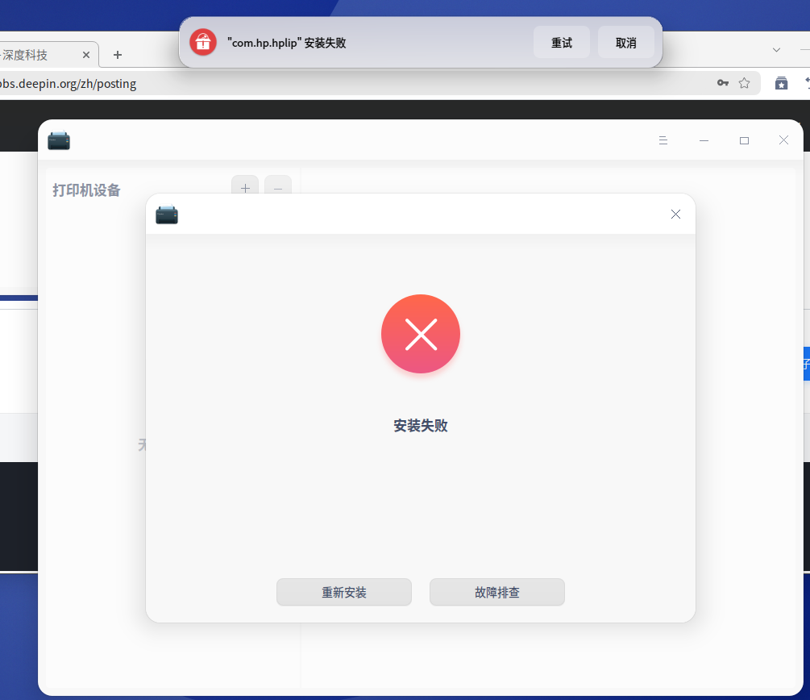Click the 重试 button in the notification
Viewport: 810px width, 700px height.
tap(562, 43)
